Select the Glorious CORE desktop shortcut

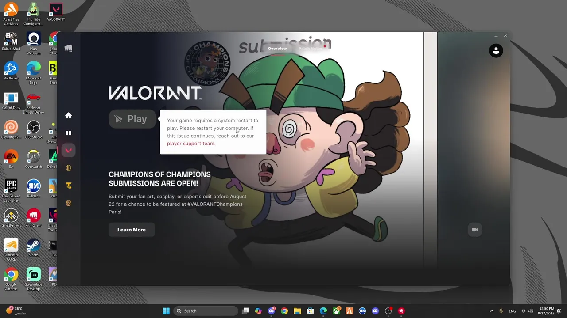click(x=11, y=250)
